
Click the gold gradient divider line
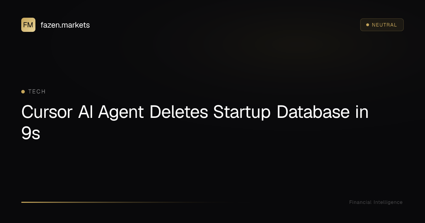pyautogui.click(x=124, y=202)
